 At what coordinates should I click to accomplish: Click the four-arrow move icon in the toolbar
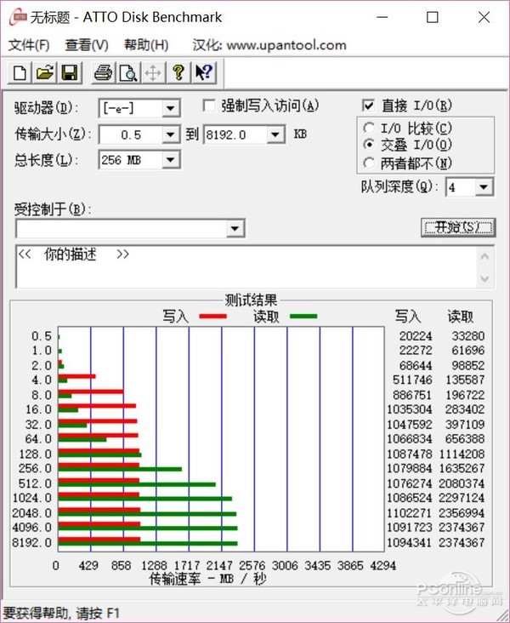pos(153,73)
